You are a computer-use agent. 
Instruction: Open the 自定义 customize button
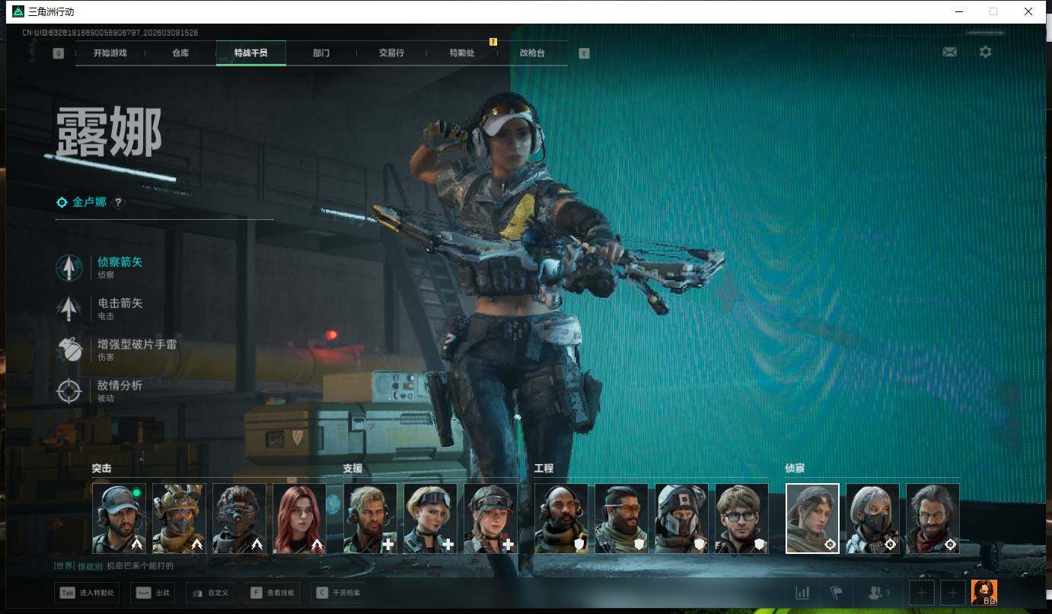pos(209,593)
